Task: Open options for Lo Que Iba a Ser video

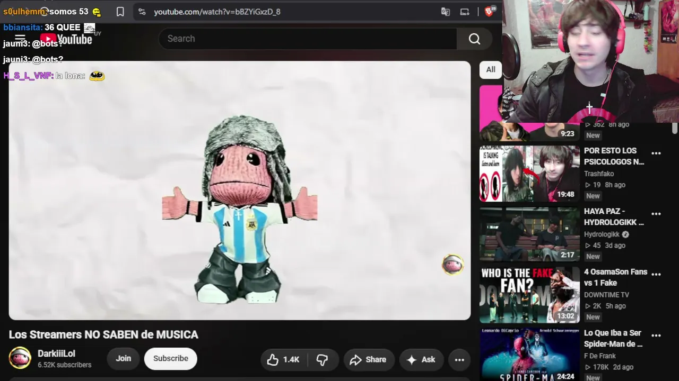Action: (656, 335)
